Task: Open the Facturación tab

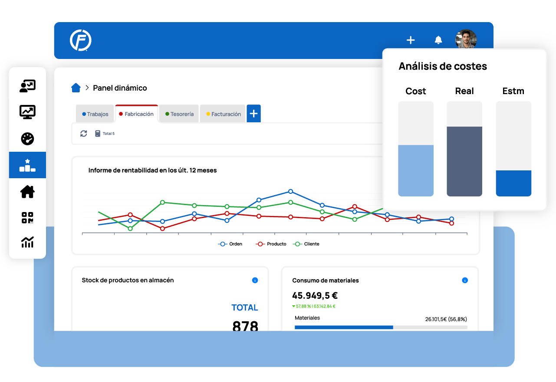Action: pyautogui.click(x=224, y=114)
